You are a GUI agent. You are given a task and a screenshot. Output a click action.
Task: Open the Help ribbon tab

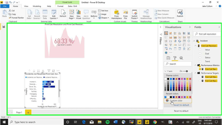(49, 6)
